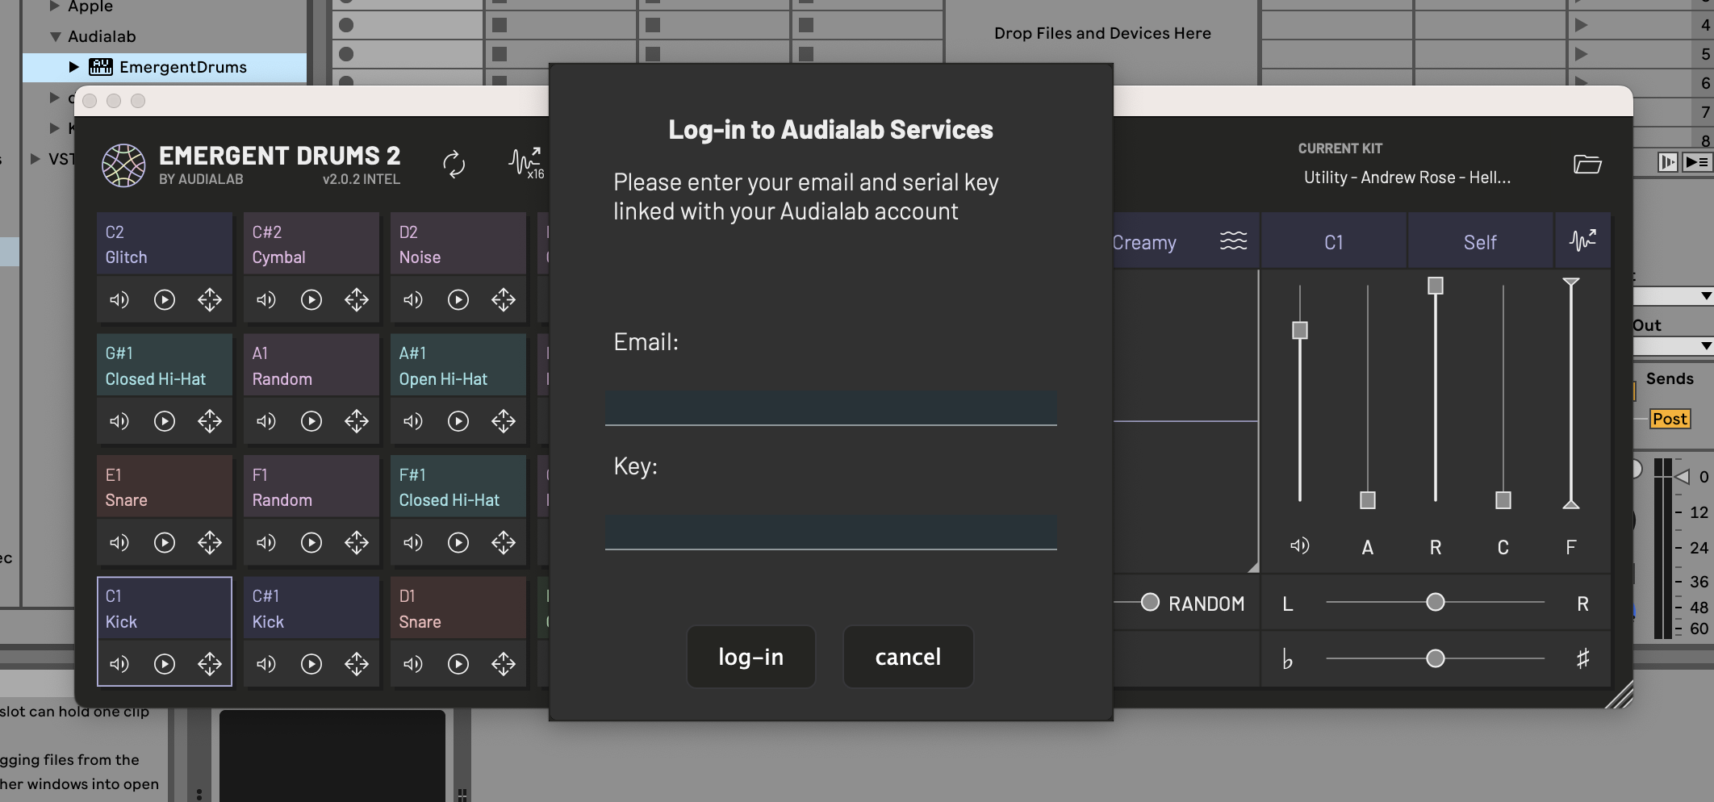Mute the C#1 Kick pad
This screenshot has height=802, width=1714.
(266, 664)
